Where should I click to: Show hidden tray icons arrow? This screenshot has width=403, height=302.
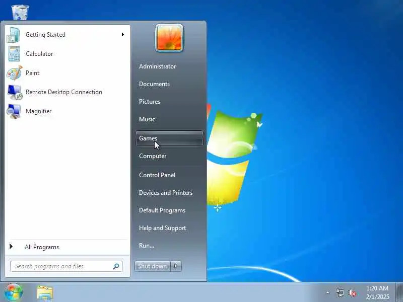[x=328, y=292]
